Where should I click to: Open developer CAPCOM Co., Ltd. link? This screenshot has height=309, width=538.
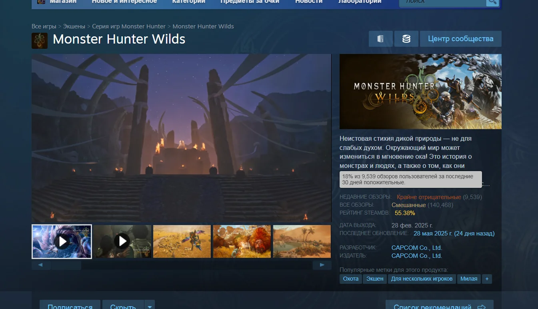pos(417,248)
